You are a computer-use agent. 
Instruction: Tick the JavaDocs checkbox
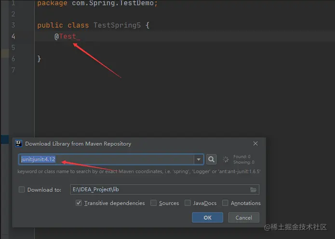point(188,203)
